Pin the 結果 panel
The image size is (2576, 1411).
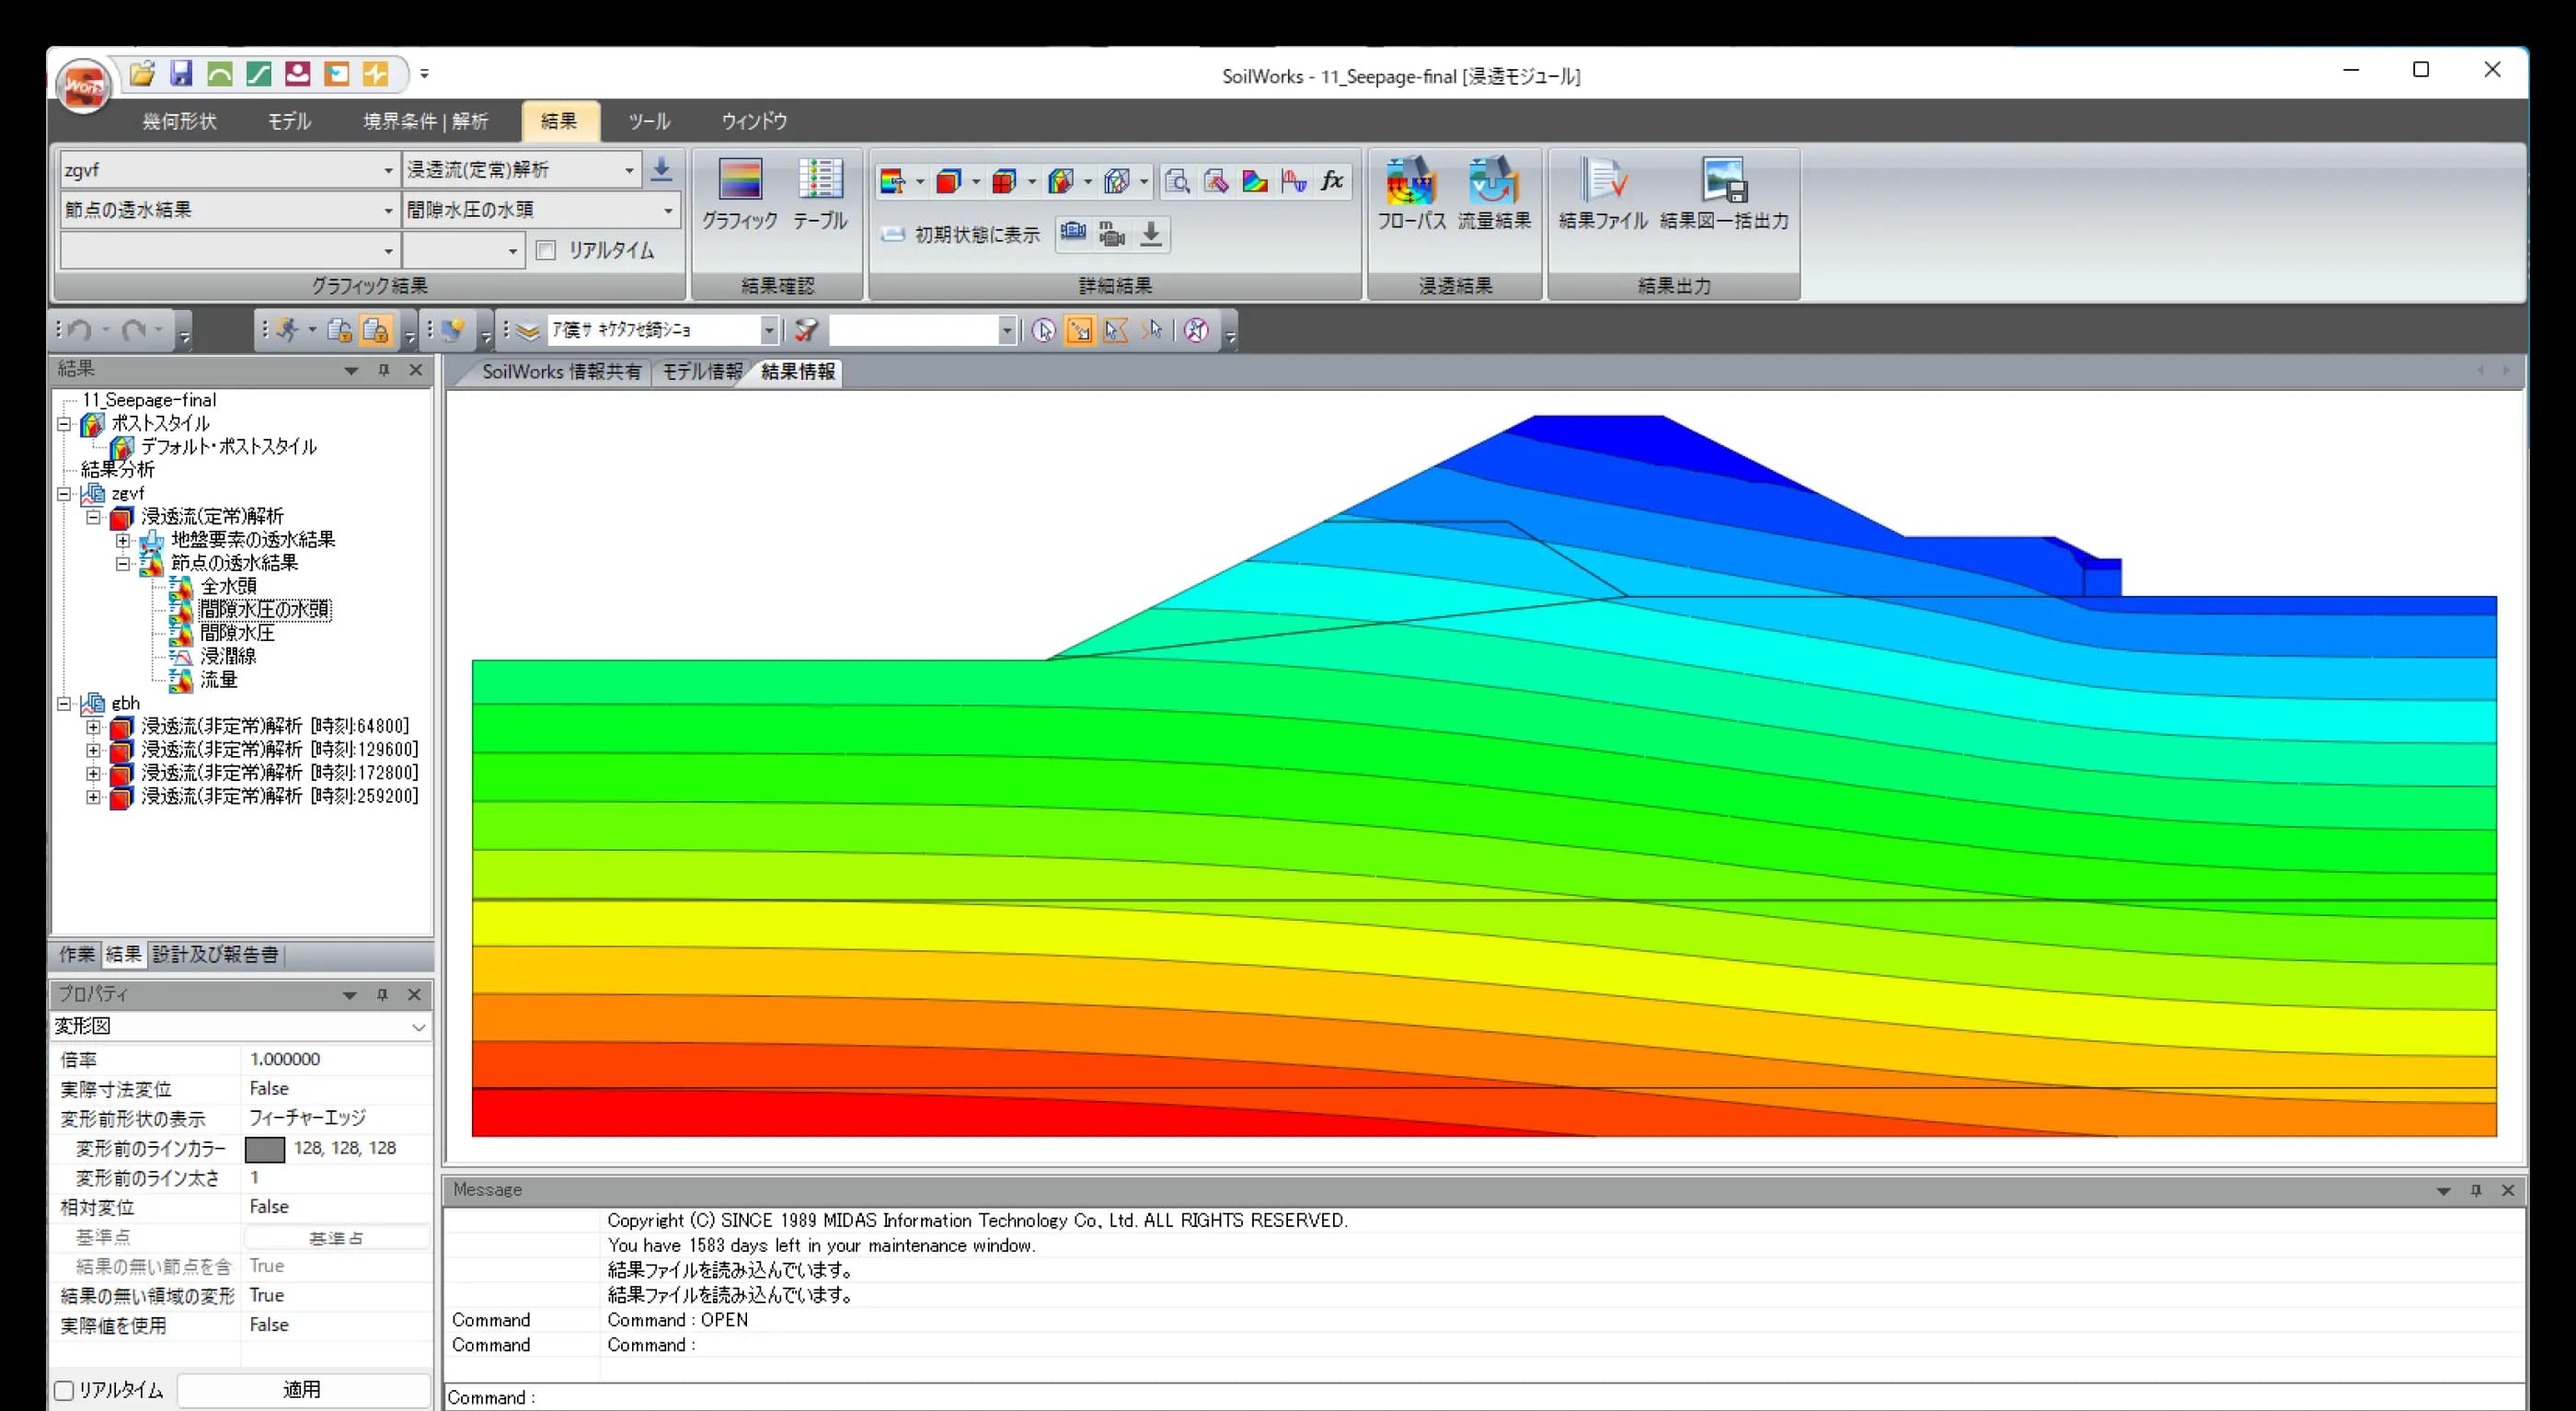pos(383,370)
